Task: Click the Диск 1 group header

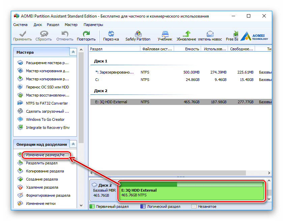Action: point(101,61)
